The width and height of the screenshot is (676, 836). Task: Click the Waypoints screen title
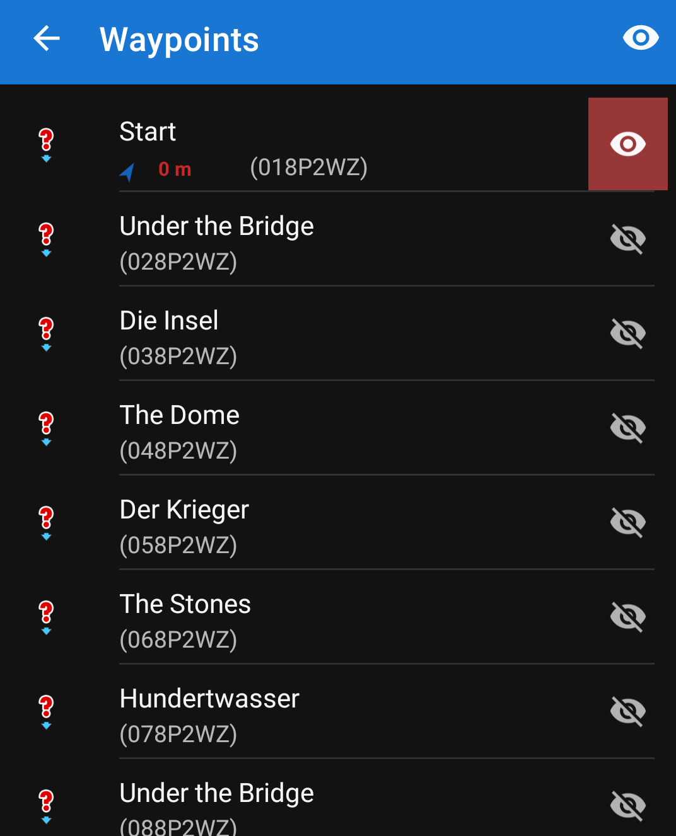click(179, 40)
